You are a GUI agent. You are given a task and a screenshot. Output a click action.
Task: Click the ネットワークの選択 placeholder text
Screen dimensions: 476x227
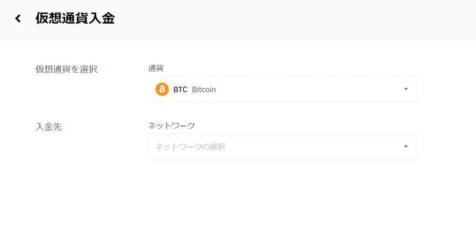(190, 147)
